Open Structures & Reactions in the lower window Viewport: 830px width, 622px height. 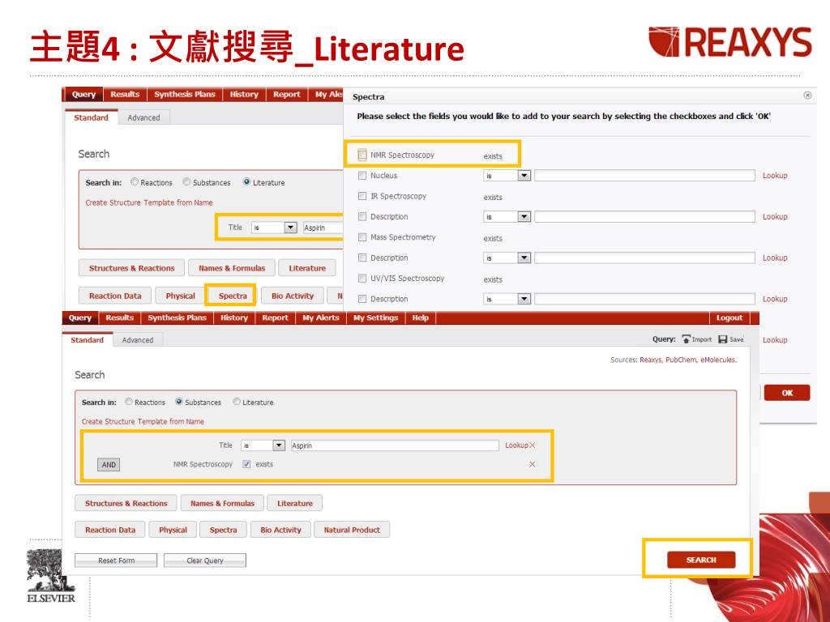126,504
